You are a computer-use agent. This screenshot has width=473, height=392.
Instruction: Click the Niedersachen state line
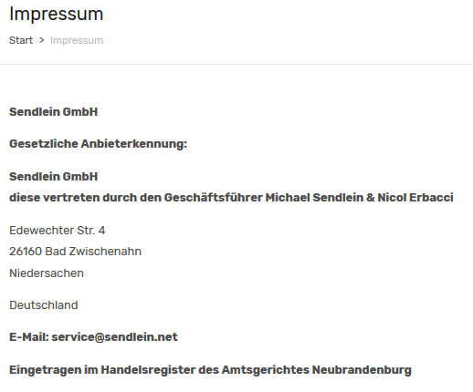point(47,273)
